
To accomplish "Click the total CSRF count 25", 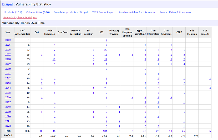I will pyautogui.click(x=183, y=131).
